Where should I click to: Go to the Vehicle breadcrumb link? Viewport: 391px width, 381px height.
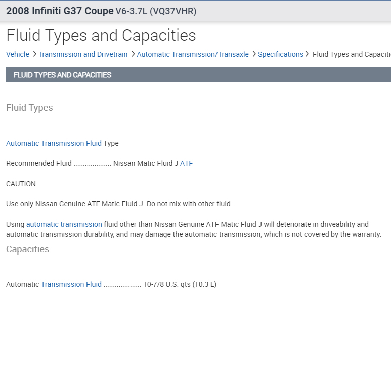[x=18, y=54]
